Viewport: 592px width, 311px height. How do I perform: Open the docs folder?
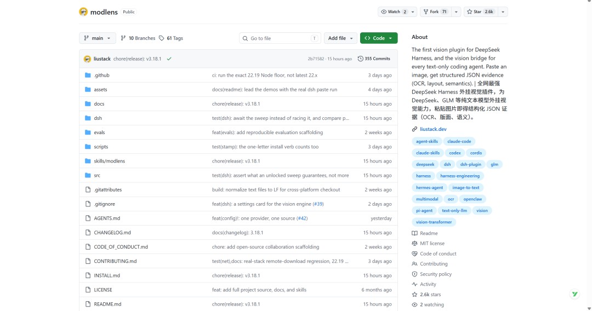point(99,103)
